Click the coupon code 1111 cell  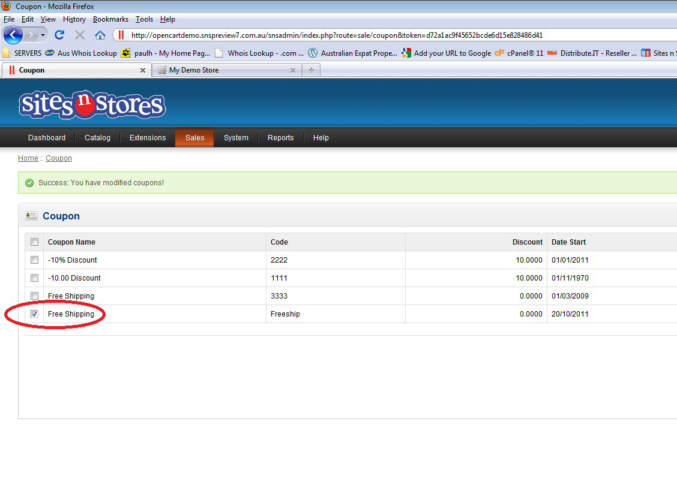tap(335, 278)
